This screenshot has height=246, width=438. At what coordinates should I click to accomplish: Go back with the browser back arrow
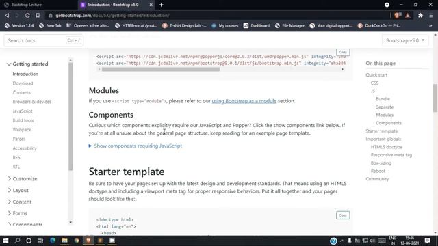pyautogui.click(x=8, y=15)
